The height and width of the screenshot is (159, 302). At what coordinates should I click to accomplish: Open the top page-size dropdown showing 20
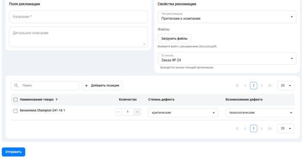[x=286, y=86]
